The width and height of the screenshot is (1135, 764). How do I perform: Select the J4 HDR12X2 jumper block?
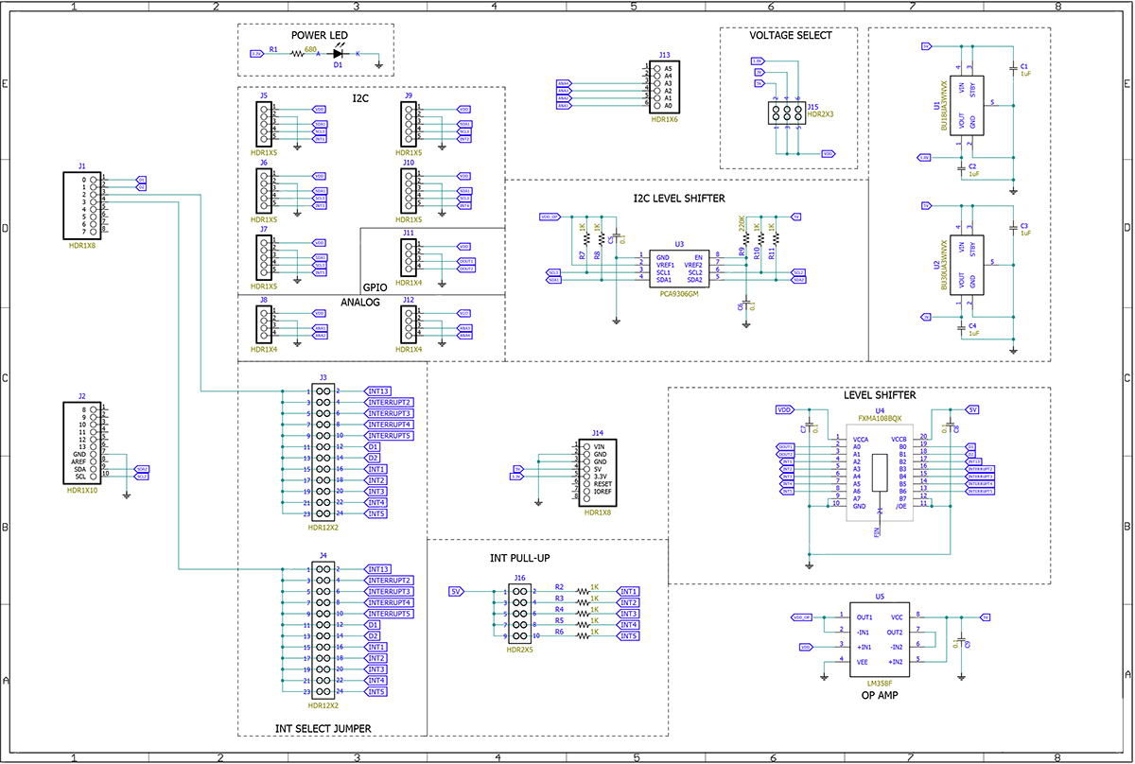click(x=323, y=631)
